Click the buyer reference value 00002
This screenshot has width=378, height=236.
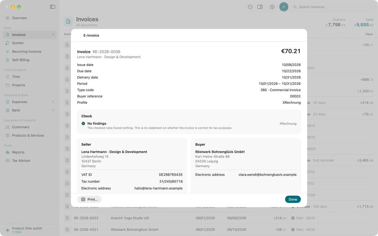click(x=295, y=96)
